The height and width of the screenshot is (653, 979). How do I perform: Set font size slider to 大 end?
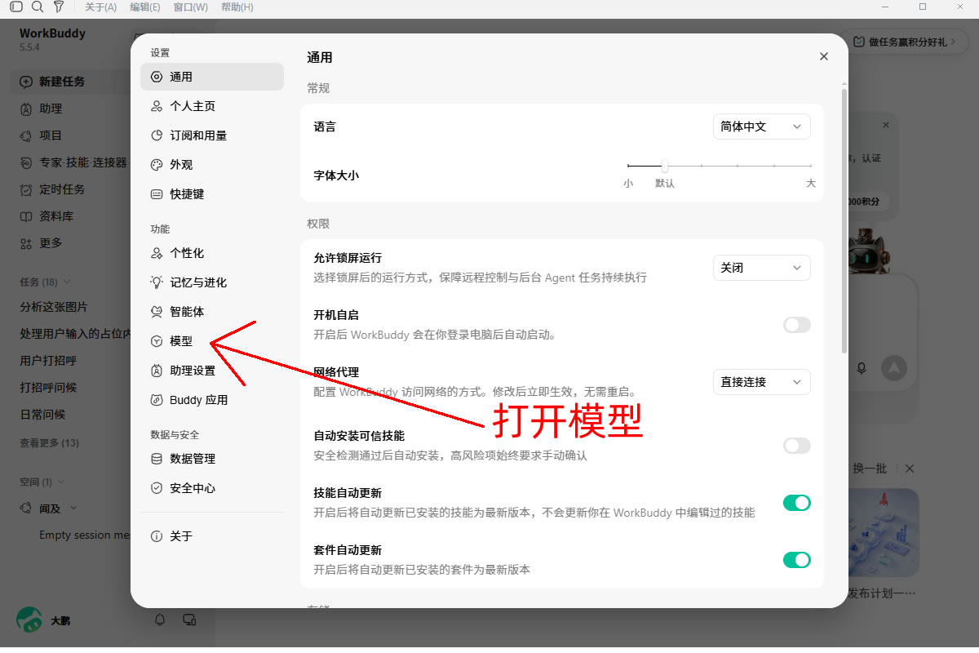(811, 166)
